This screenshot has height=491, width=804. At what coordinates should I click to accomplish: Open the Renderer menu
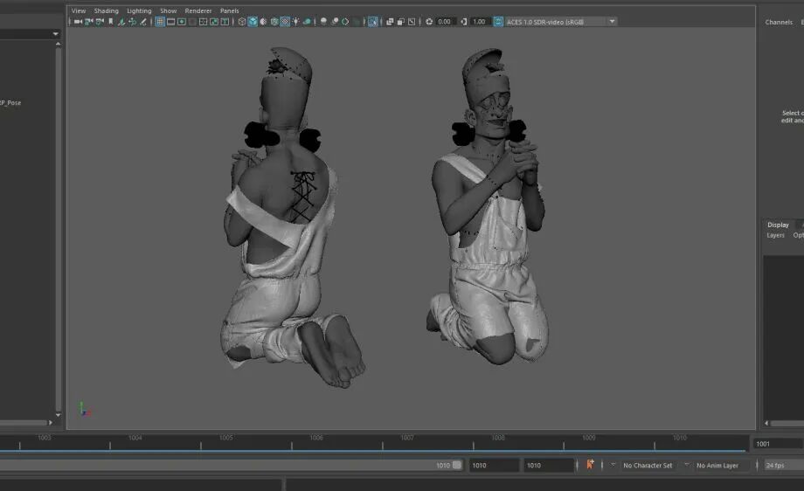coord(198,10)
